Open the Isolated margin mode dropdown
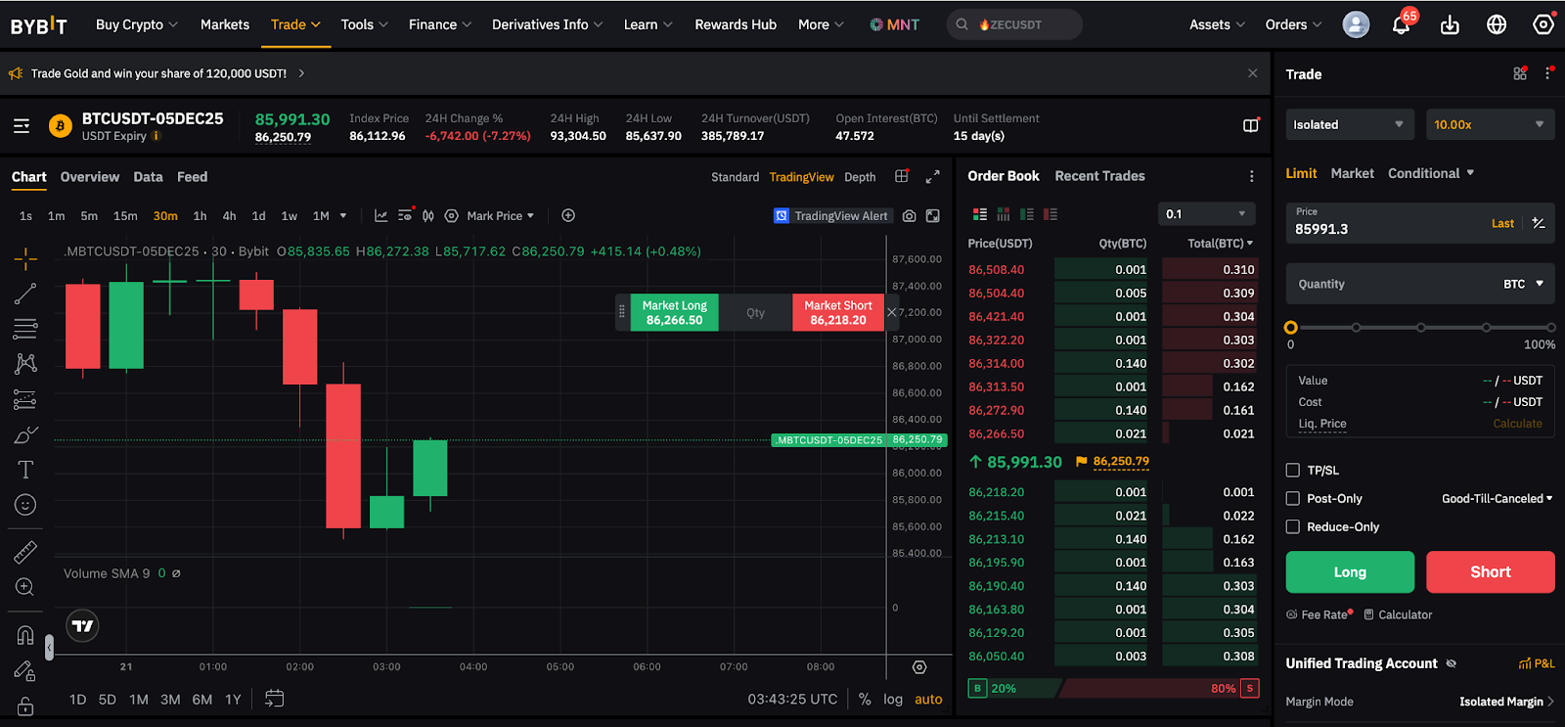 pos(1347,125)
